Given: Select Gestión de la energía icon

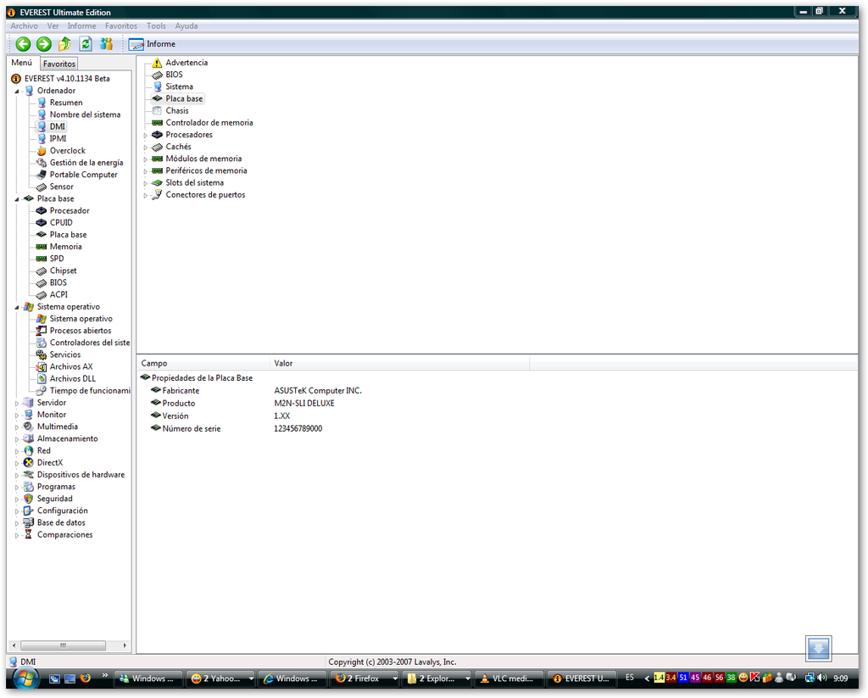Looking at the screenshot, I should click(x=42, y=163).
